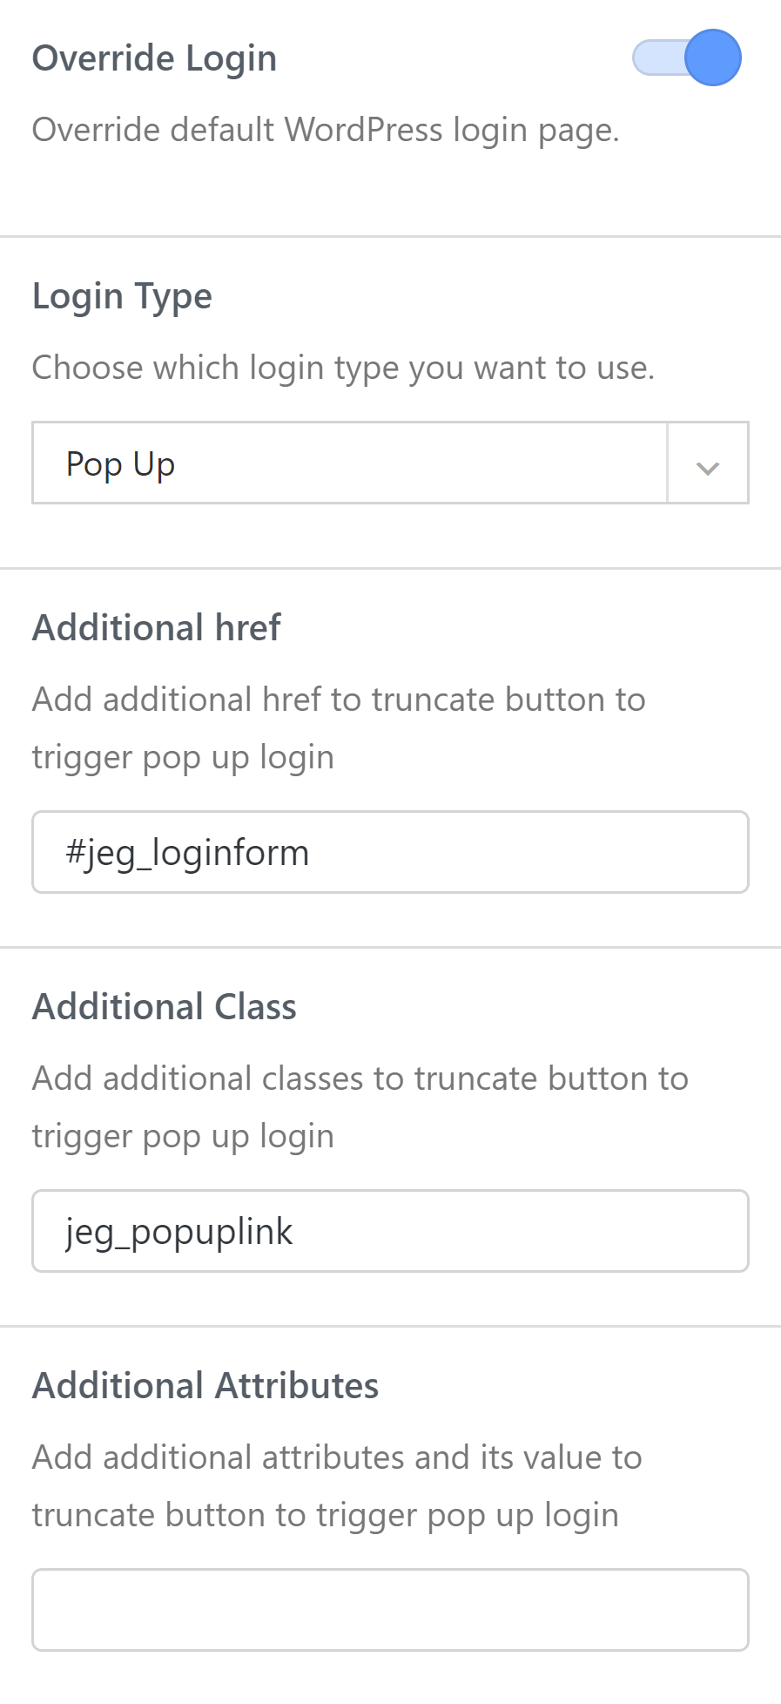Click the Additional Class heading label

(165, 1006)
